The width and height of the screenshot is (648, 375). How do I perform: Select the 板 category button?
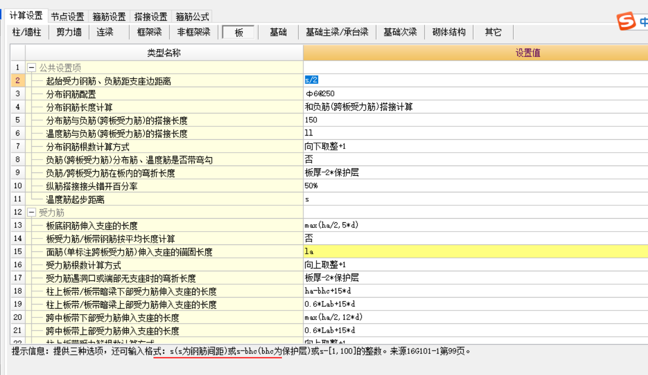click(238, 32)
